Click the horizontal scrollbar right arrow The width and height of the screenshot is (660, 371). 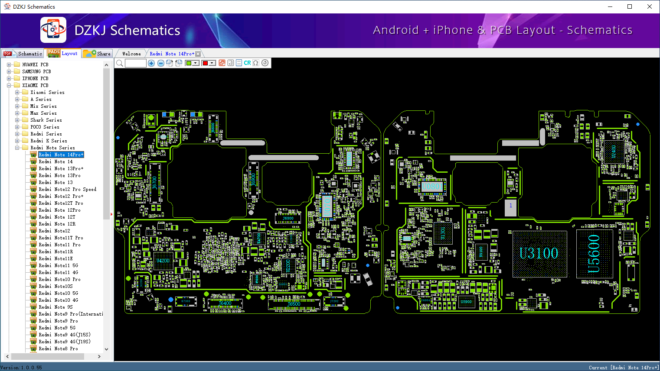[99, 357]
